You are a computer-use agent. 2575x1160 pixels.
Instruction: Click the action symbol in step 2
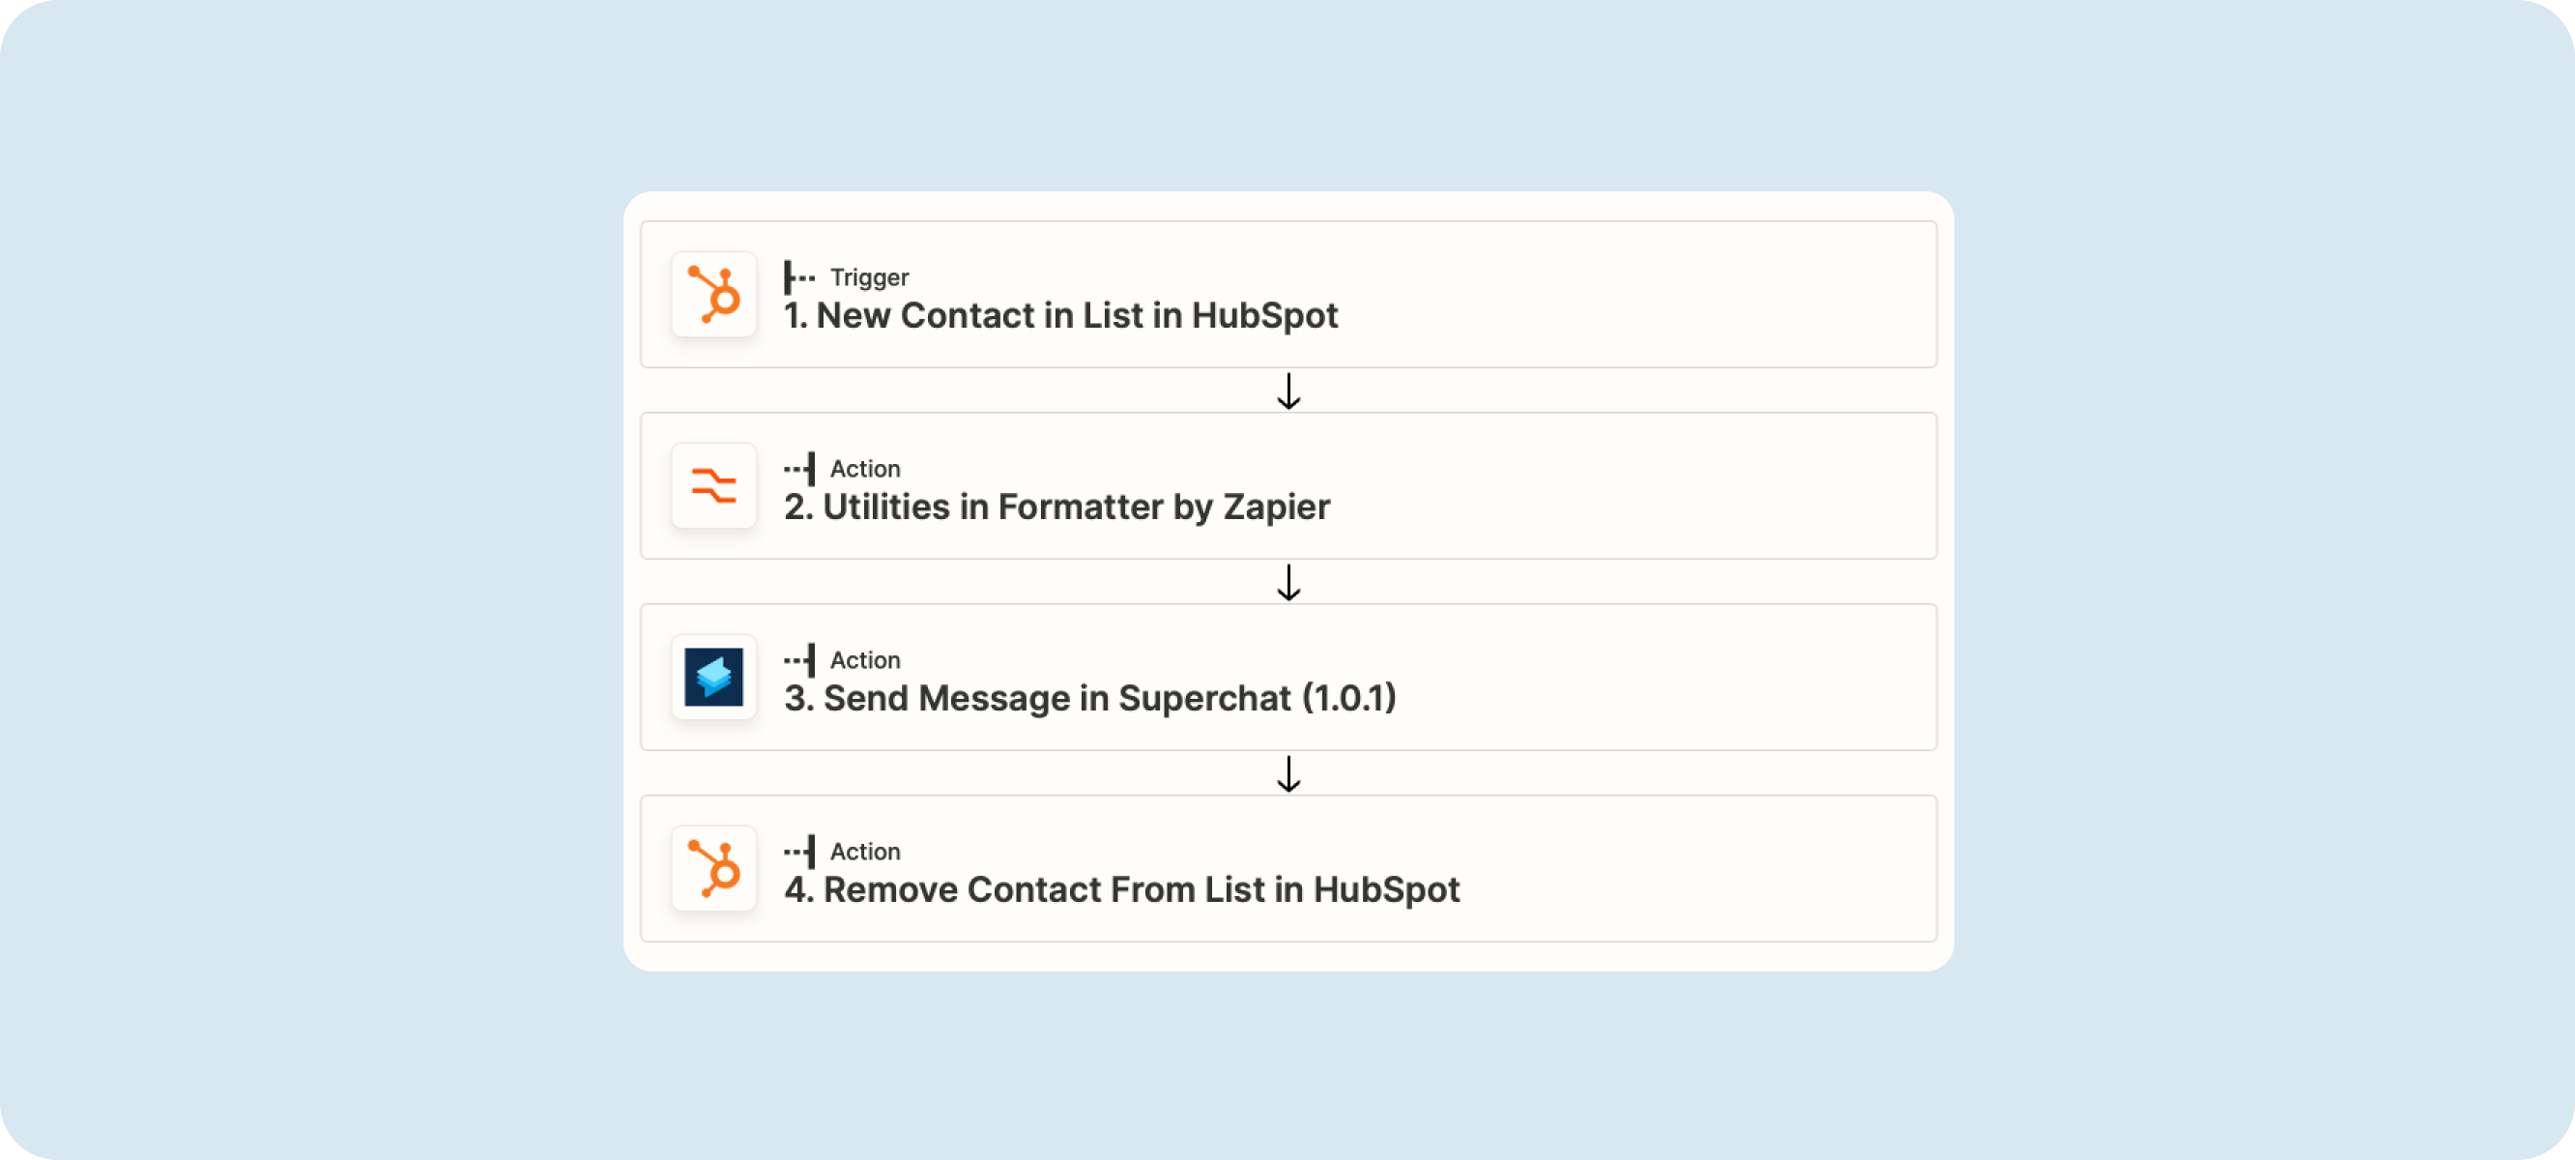click(x=798, y=468)
